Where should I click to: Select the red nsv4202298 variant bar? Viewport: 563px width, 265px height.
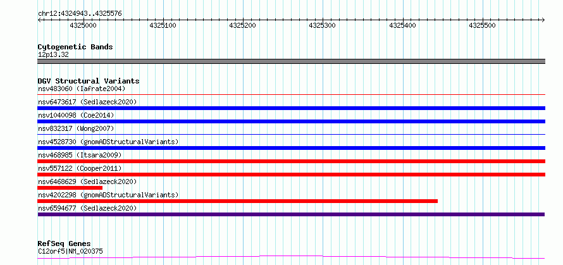238,201
